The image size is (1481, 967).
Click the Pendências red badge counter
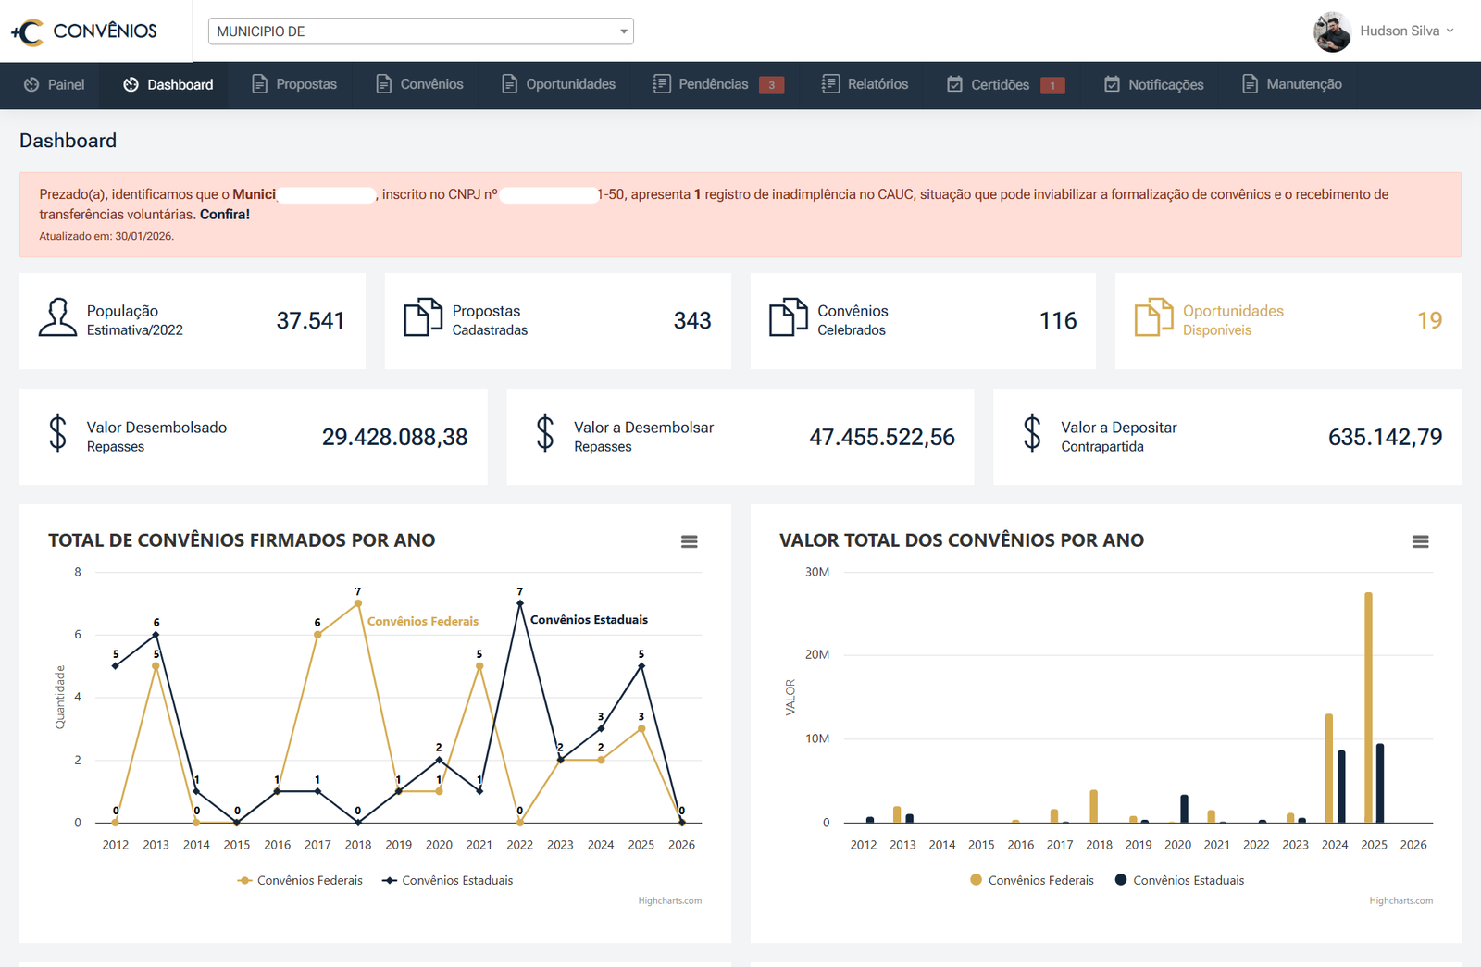[771, 85]
